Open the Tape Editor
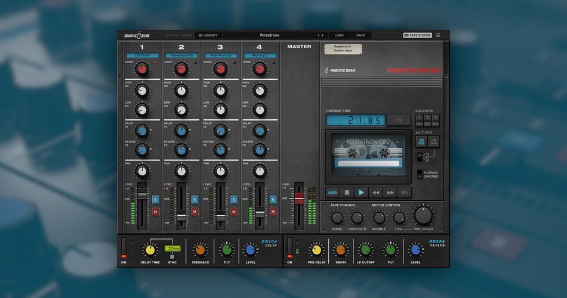The image size is (567, 298). pos(417,35)
